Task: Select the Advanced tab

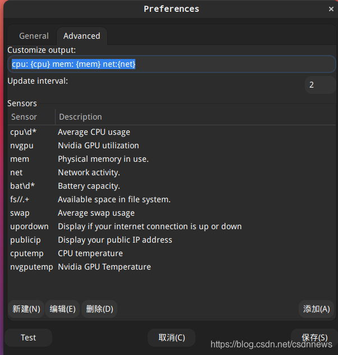Action: (81, 36)
